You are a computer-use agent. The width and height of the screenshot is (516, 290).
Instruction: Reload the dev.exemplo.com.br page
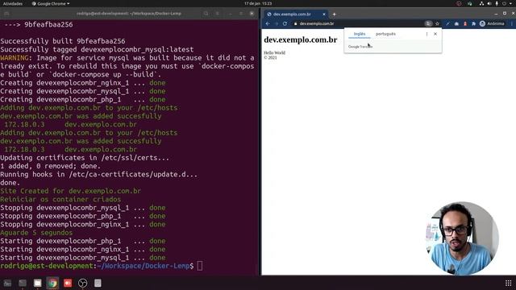click(x=285, y=23)
